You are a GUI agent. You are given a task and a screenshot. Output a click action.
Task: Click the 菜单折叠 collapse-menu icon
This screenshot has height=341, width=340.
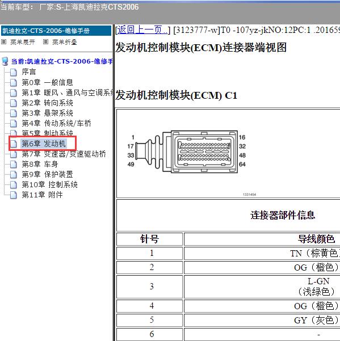click(x=45, y=42)
